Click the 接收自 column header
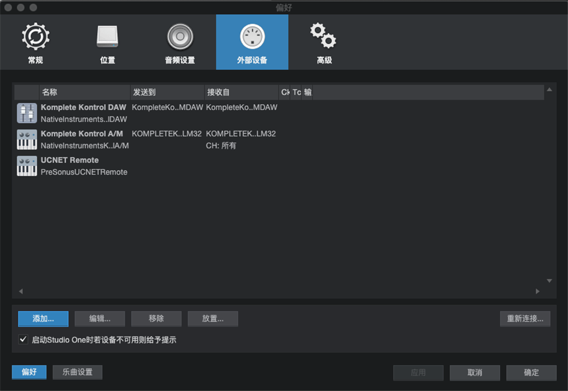The image size is (568, 391). [241, 92]
